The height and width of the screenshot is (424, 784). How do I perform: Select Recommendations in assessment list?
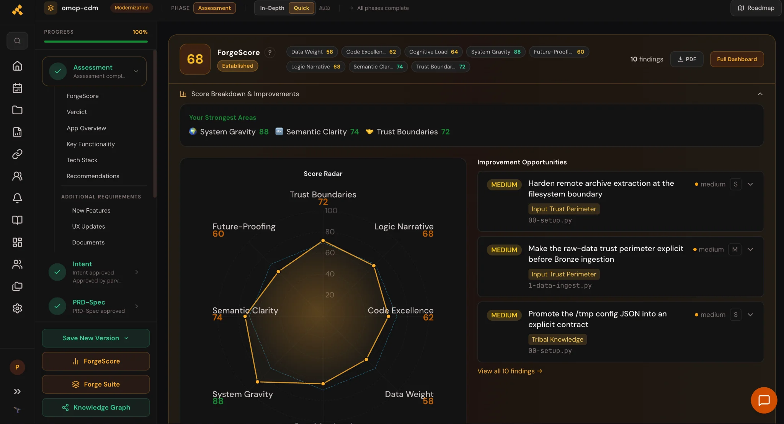(93, 176)
